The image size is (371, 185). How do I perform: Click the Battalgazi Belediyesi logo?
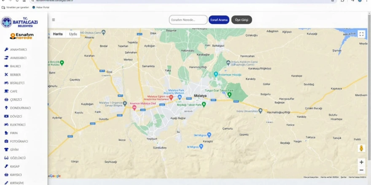(19, 22)
